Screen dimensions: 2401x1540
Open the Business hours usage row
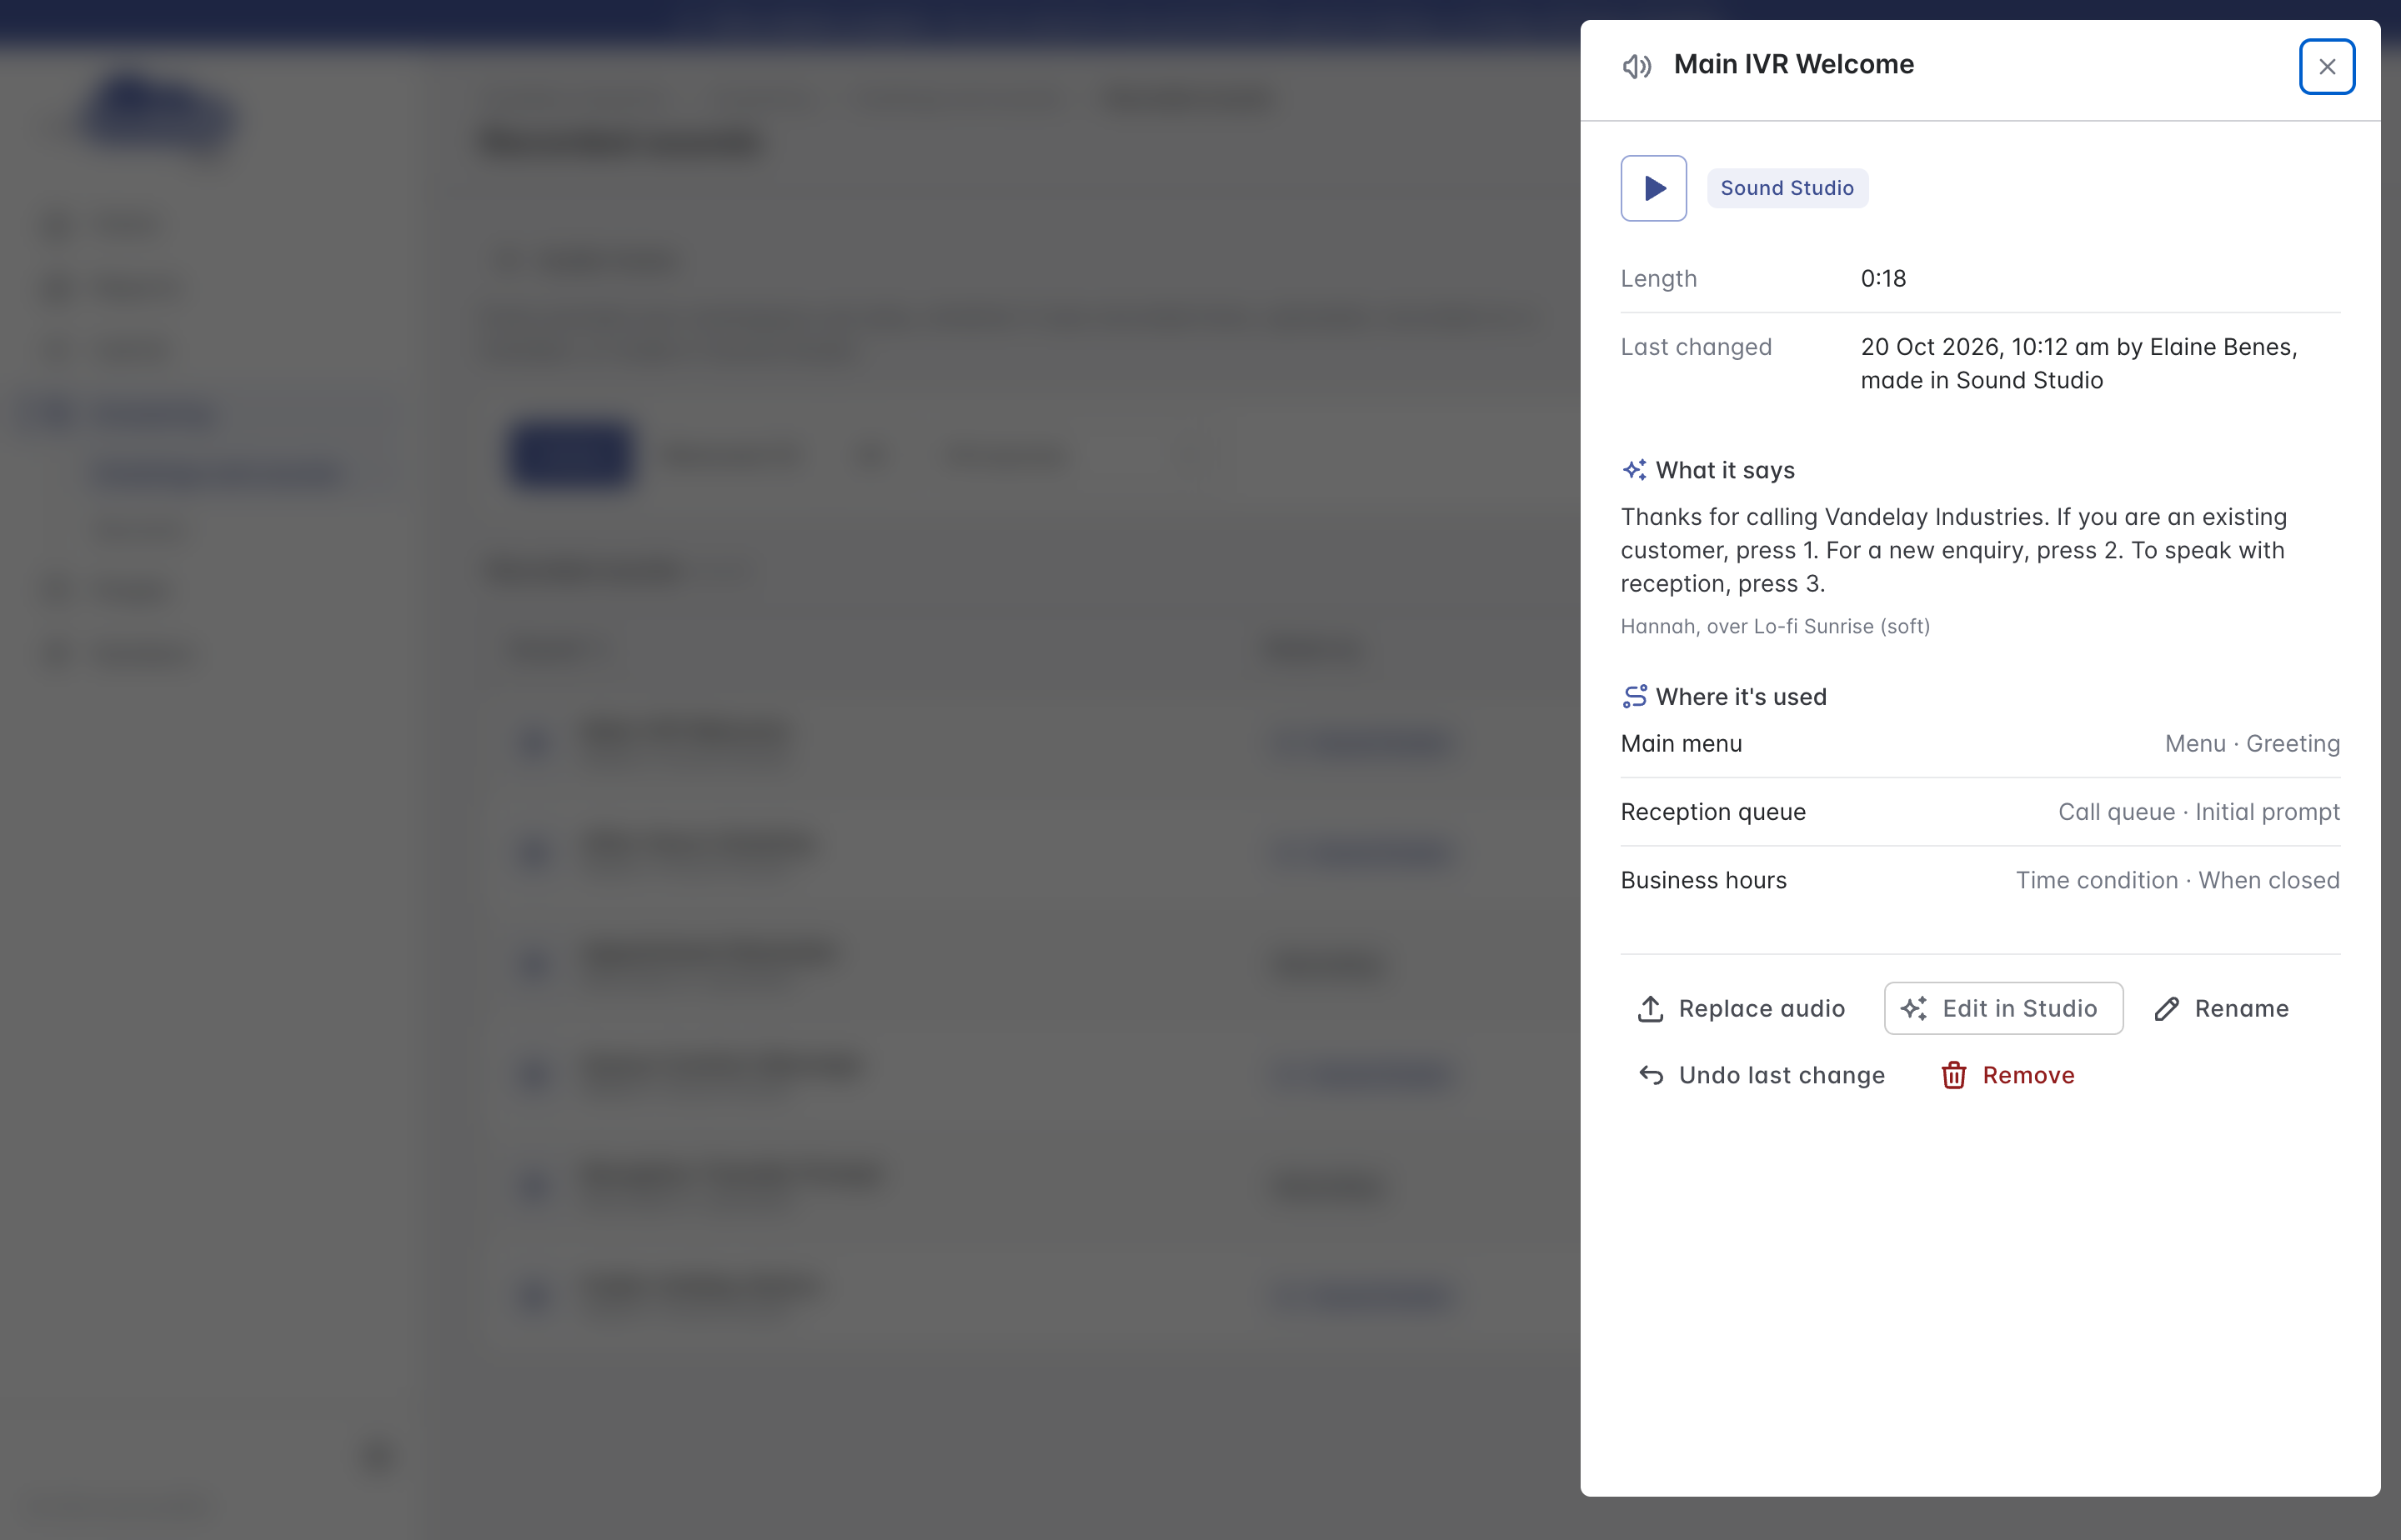coord(1980,880)
